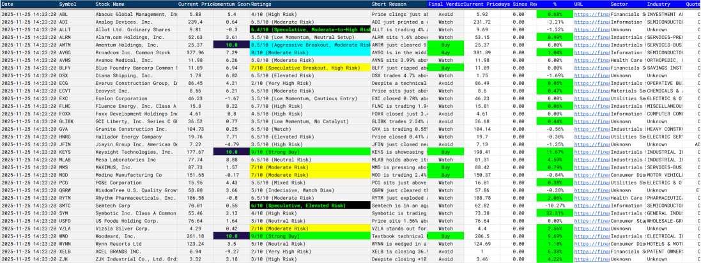This screenshot has width=701, height=263.
Task: Select the -3.21% percent cell
Action: [555, 22]
